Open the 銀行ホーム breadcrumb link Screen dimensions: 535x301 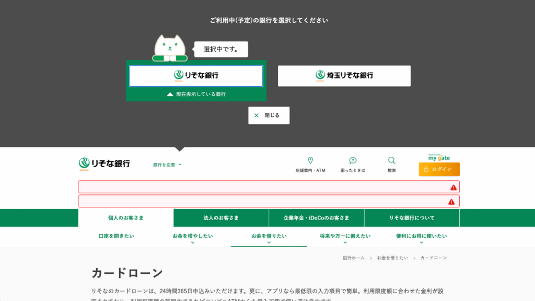(353, 258)
